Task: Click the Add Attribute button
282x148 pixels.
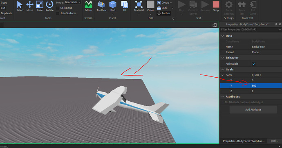Action: pyautogui.click(x=253, y=109)
